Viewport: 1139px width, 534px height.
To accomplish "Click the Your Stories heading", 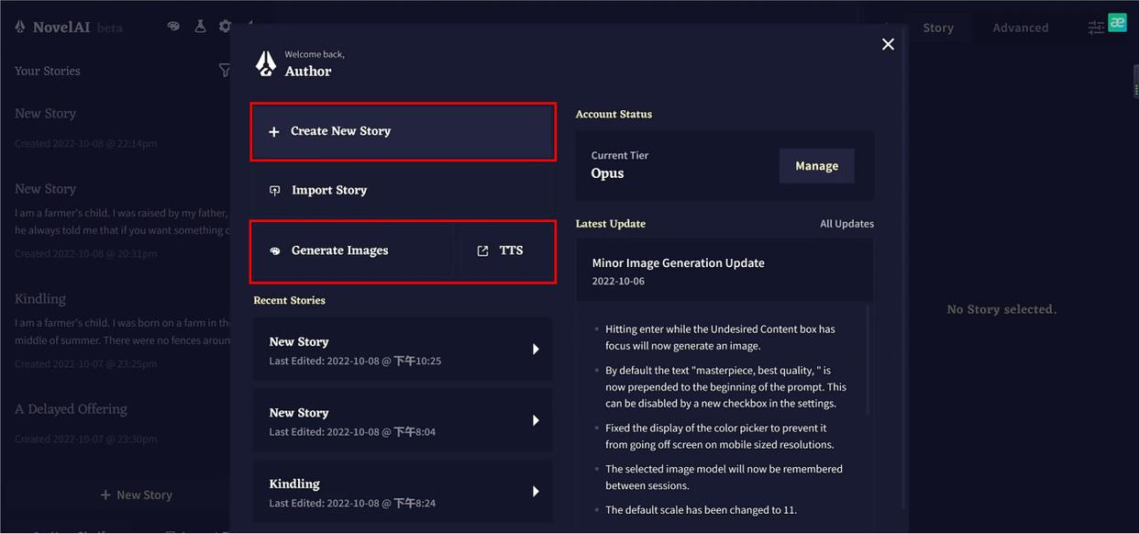I will [x=47, y=71].
